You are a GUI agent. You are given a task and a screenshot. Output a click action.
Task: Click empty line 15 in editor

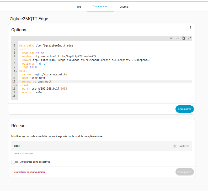(x=105, y=96)
